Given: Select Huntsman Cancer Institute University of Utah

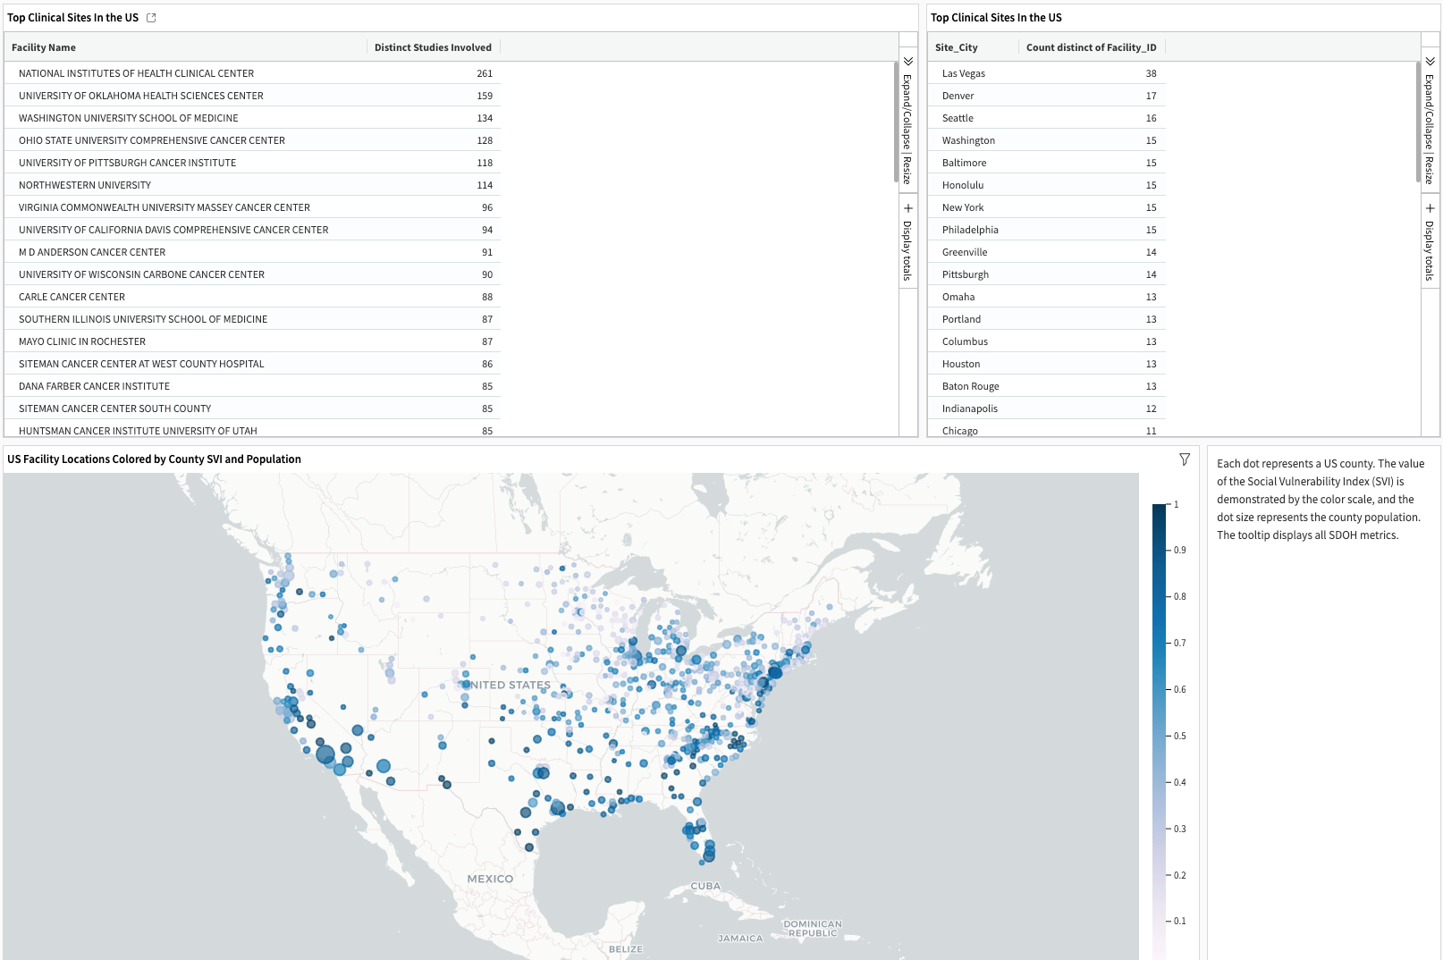Looking at the screenshot, I should [252, 430].
